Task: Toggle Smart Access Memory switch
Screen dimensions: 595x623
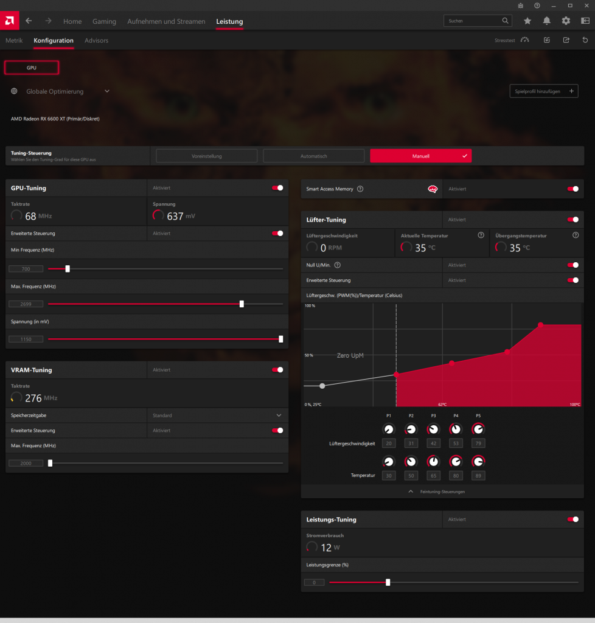Action: (572, 189)
